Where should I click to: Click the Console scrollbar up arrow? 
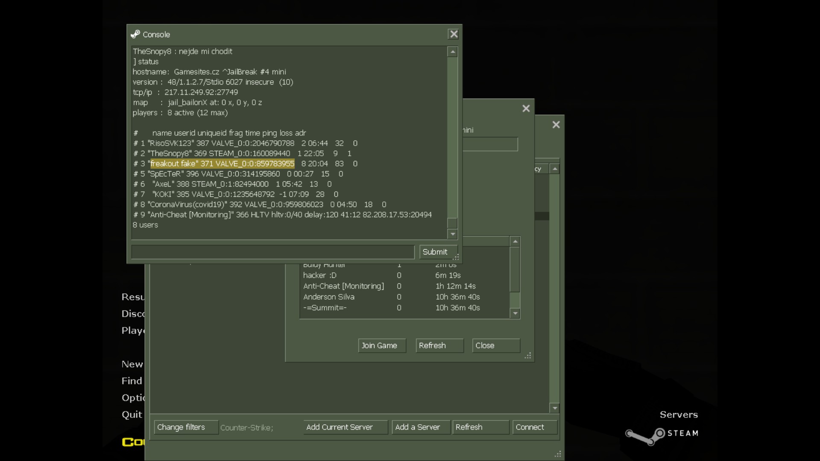pos(453,52)
